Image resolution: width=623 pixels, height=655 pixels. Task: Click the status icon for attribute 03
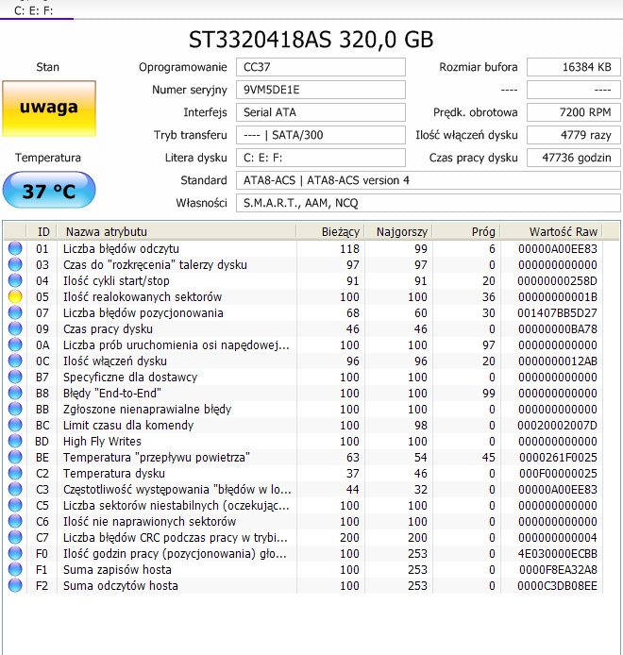(x=15, y=264)
